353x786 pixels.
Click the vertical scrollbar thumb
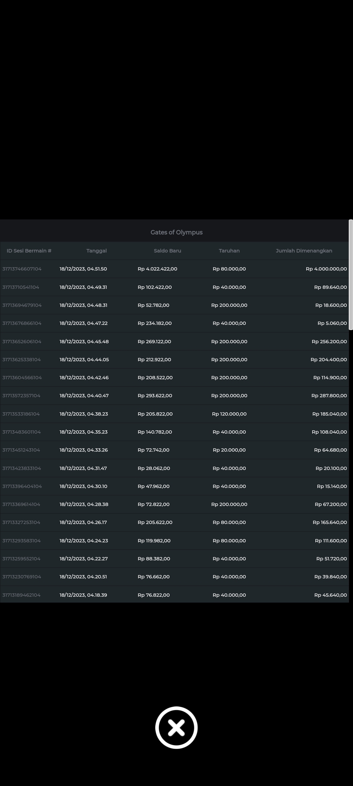pyautogui.click(x=351, y=274)
